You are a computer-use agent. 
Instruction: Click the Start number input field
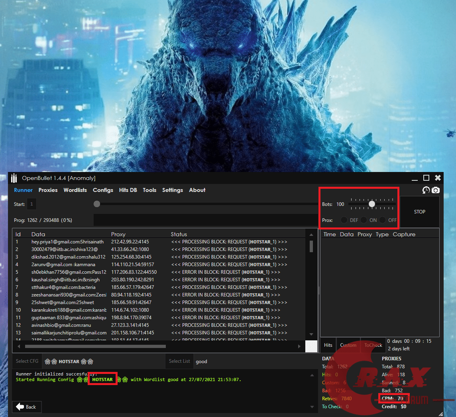32,204
